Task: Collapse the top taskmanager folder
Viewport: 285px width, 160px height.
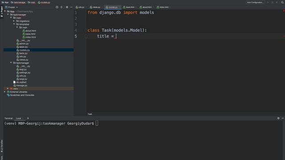Action: point(8,15)
